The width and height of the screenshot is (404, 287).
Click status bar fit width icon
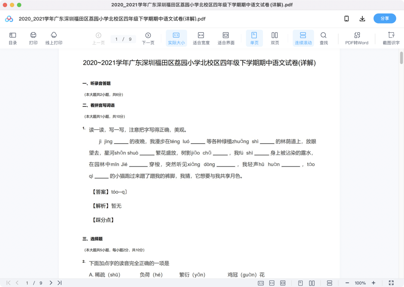[x=272, y=283]
